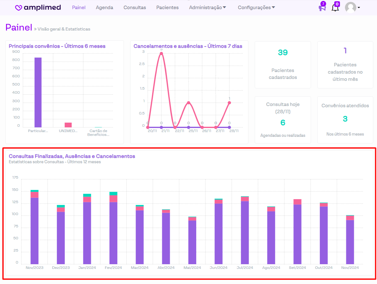The image size is (377, 284).
Task: Click the Nov/2024 bar in consultas chart
Action: point(350,242)
